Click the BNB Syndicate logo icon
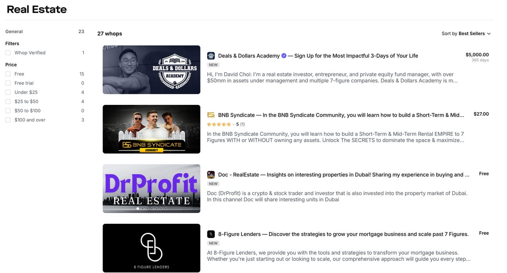 [x=211, y=115]
